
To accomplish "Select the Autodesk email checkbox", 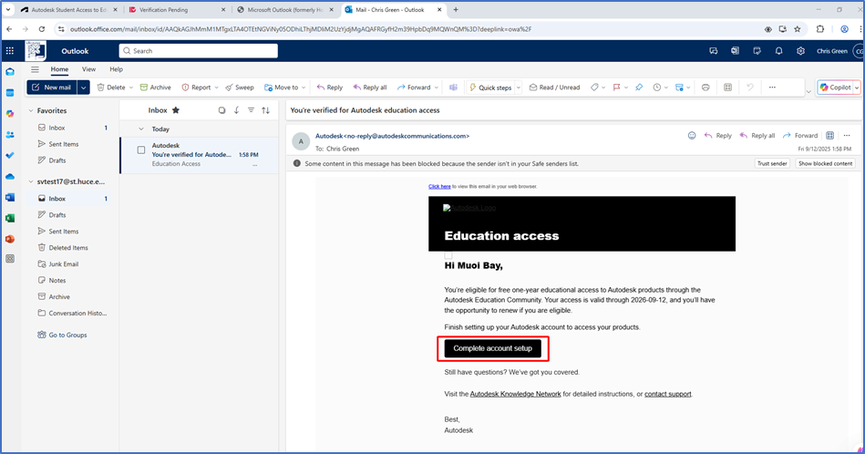I will point(141,150).
